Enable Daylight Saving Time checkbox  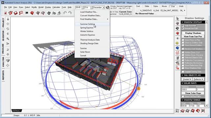click(183, 72)
